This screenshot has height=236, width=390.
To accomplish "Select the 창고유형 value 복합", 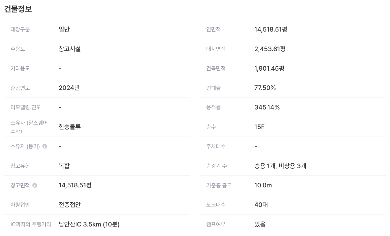I will 64,166.
